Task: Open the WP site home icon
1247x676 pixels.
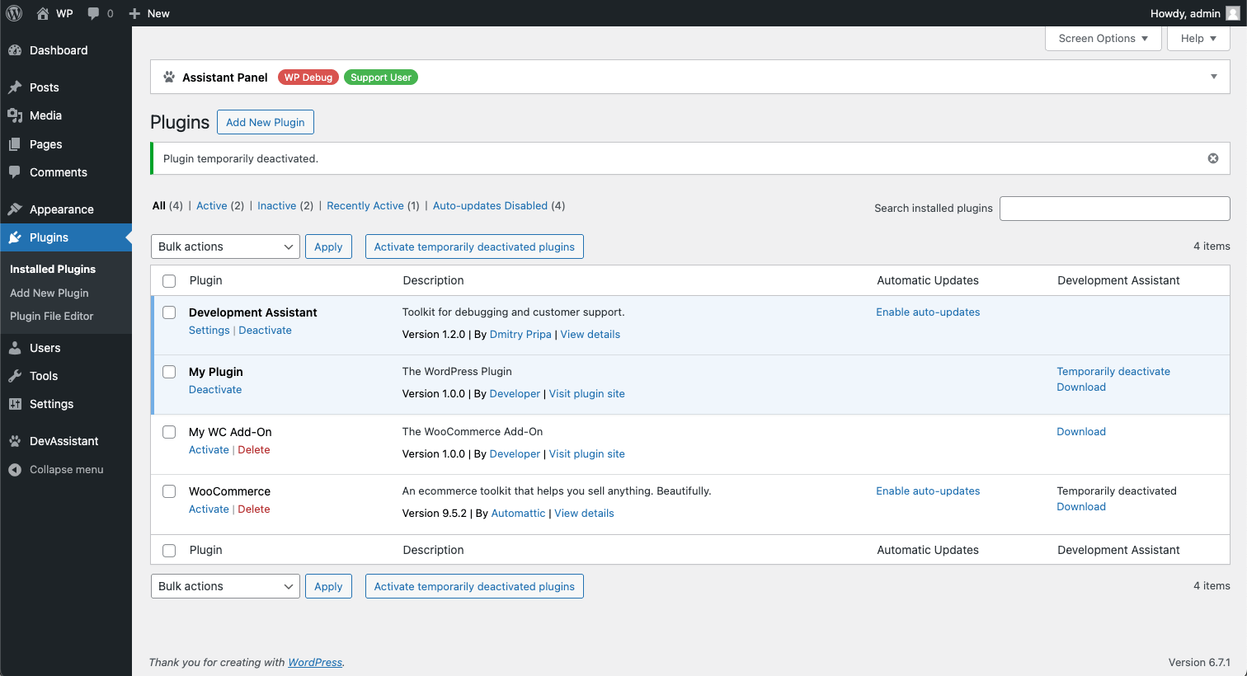Action: point(43,13)
